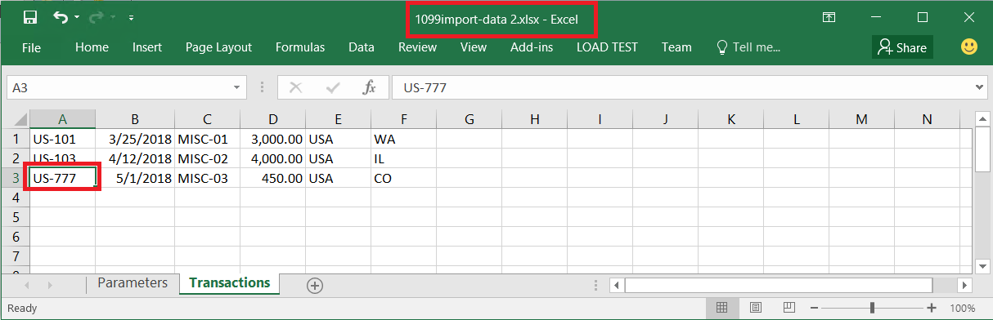
Task: Click the Share button
Action: click(902, 47)
